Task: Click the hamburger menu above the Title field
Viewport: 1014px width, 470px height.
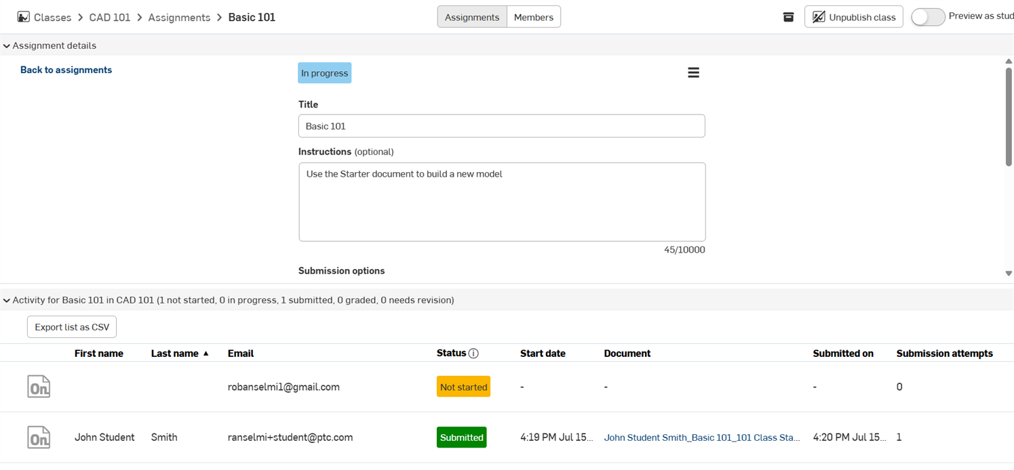Action: pyautogui.click(x=693, y=72)
